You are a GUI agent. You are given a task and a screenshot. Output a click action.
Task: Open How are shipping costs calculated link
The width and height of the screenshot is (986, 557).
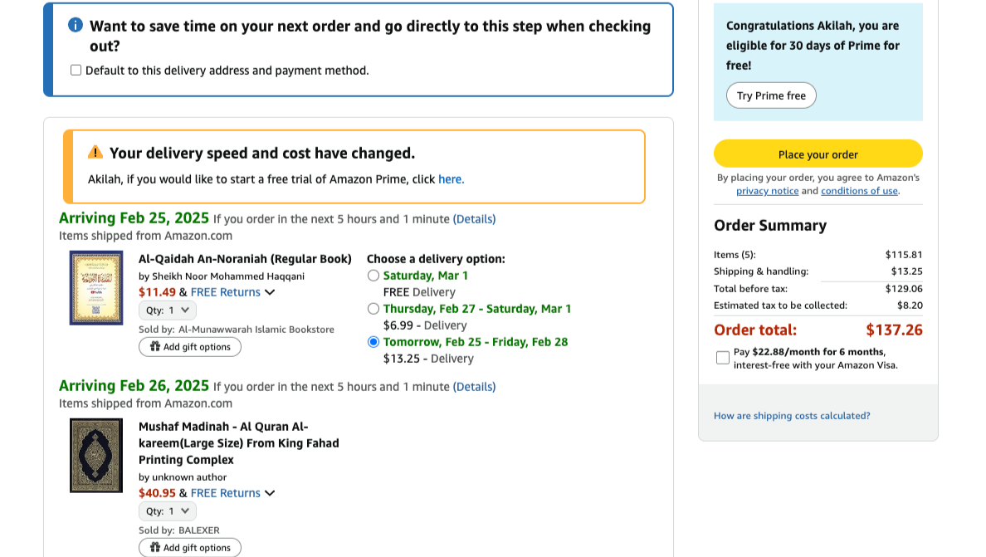click(x=792, y=416)
